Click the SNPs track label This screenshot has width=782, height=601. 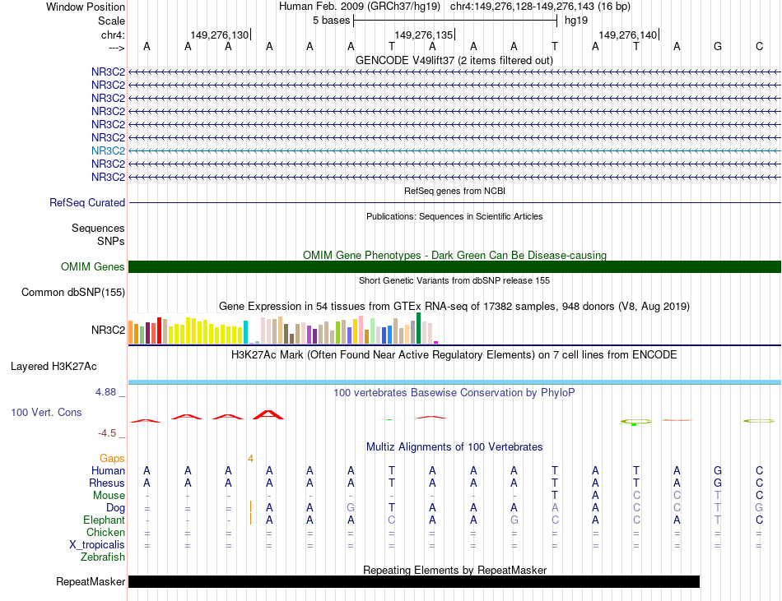click(111, 241)
